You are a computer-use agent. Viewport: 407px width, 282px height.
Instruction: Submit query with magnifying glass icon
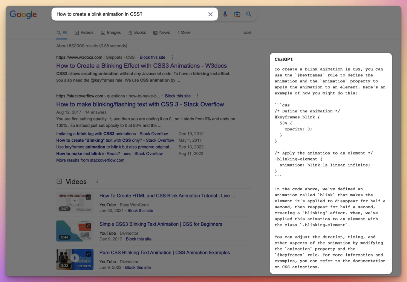pos(249,14)
